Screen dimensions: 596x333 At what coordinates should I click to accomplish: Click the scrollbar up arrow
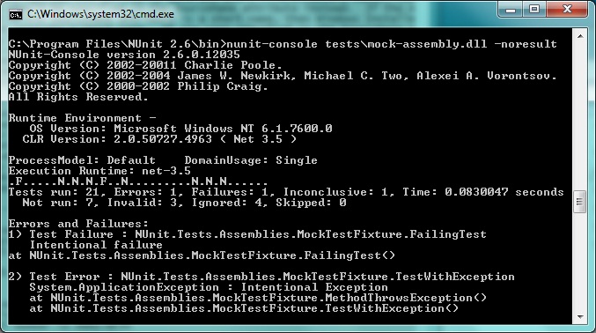click(x=580, y=36)
